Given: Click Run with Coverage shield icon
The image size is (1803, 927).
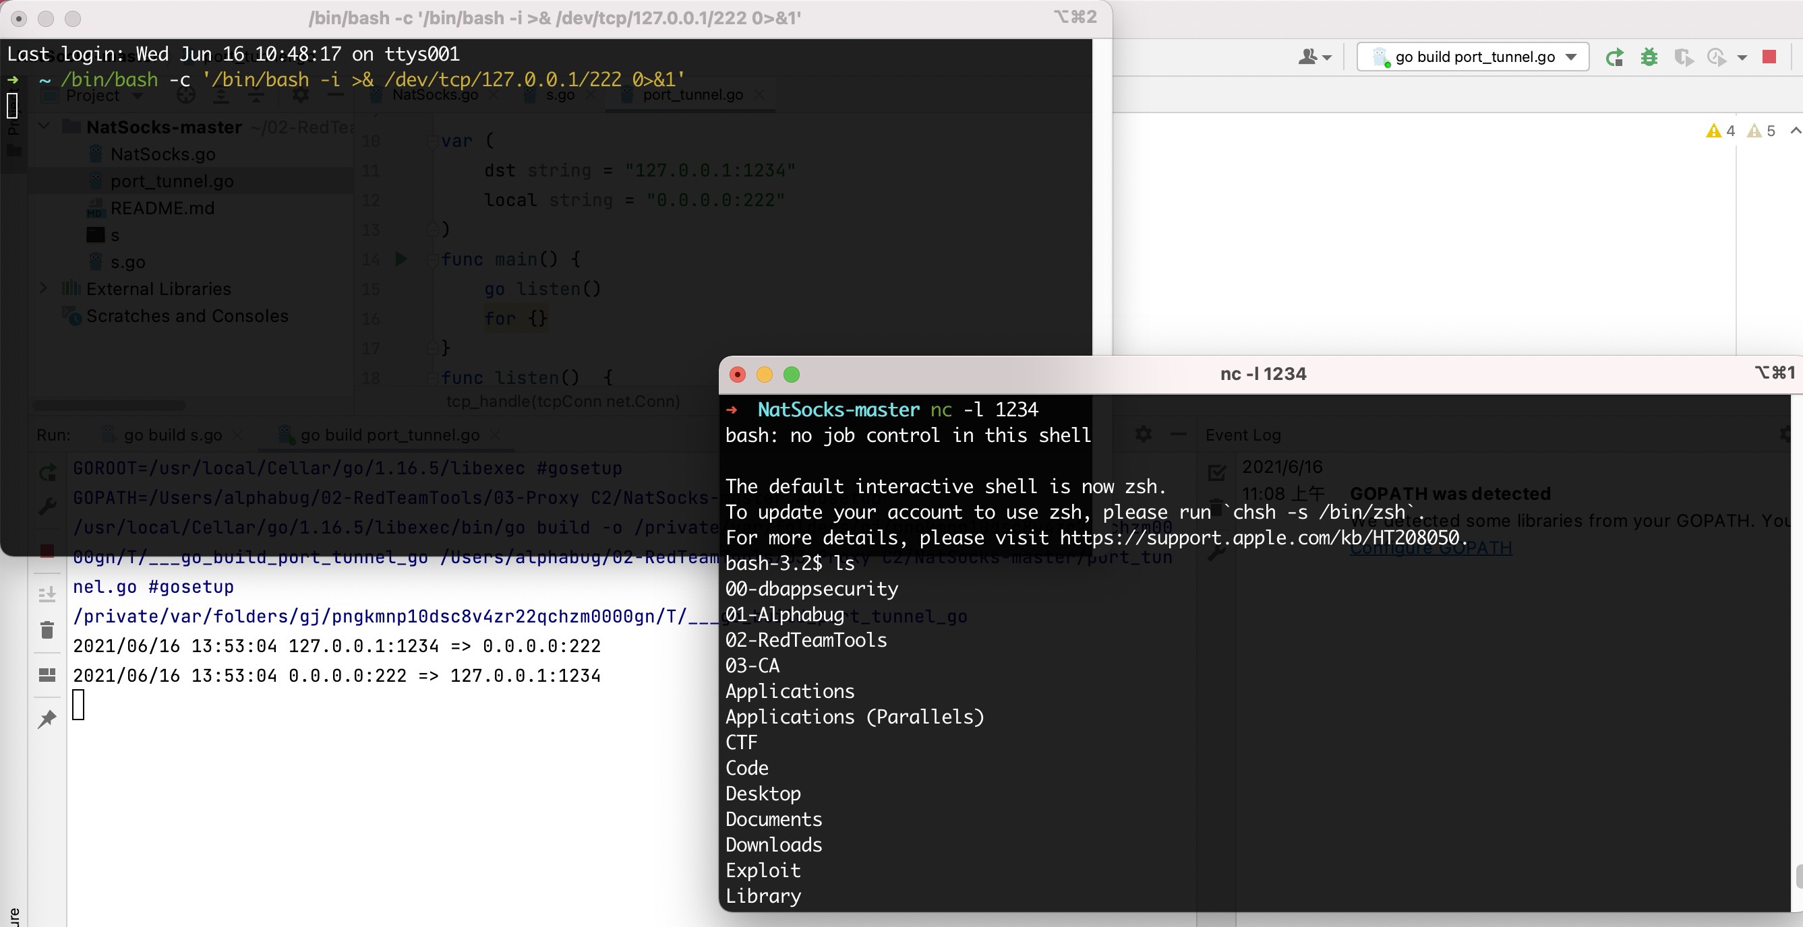Looking at the screenshot, I should click(1683, 57).
